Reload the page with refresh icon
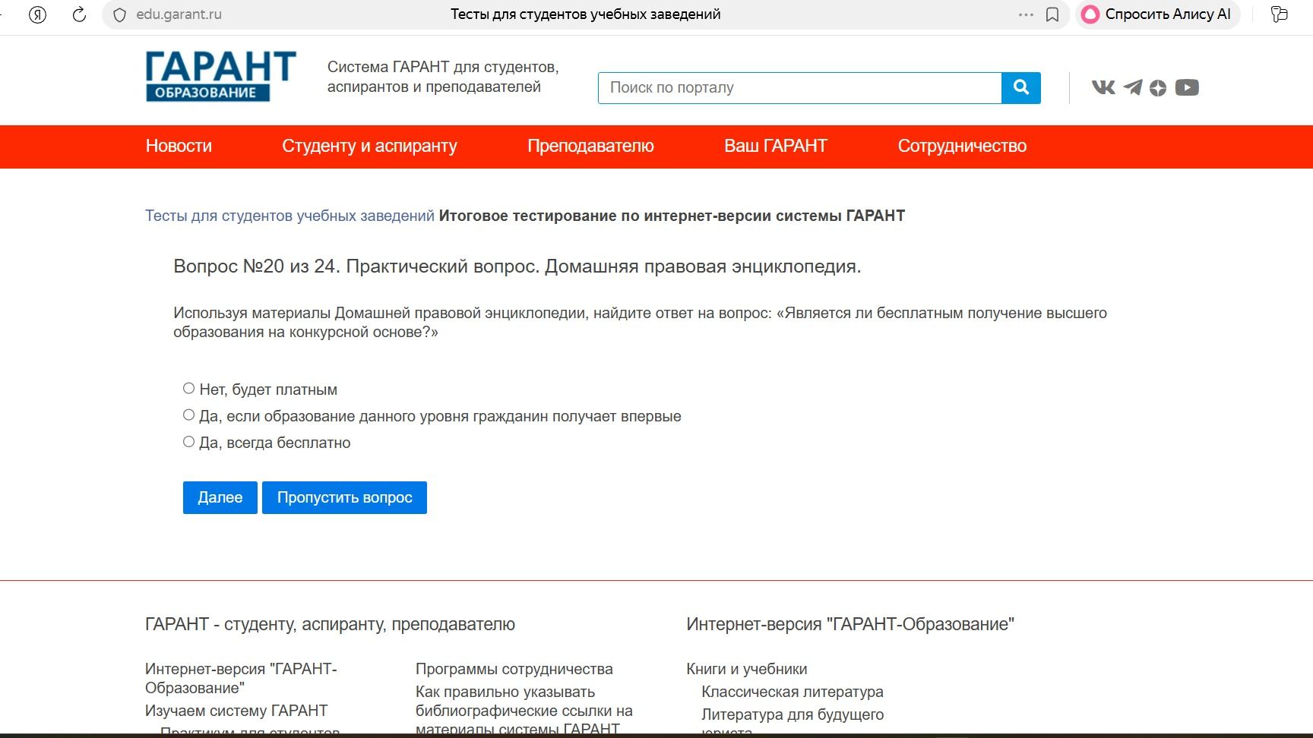 [79, 14]
